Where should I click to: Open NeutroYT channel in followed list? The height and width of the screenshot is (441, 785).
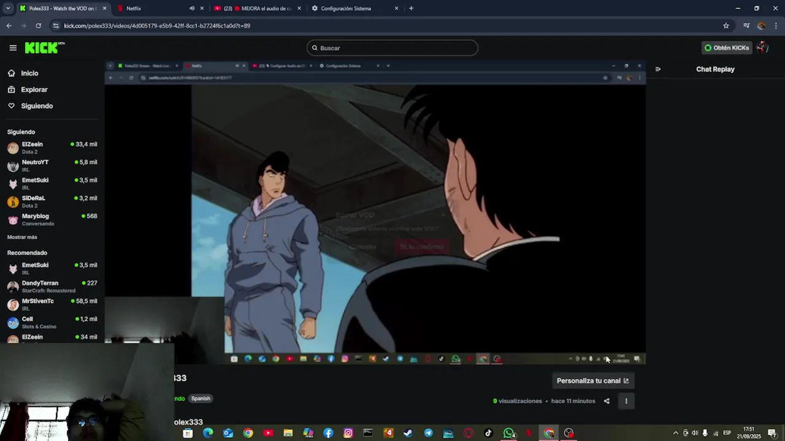click(52, 166)
